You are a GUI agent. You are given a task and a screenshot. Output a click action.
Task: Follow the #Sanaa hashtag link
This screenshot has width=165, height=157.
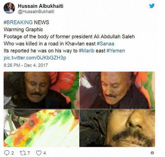click(x=105, y=44)
